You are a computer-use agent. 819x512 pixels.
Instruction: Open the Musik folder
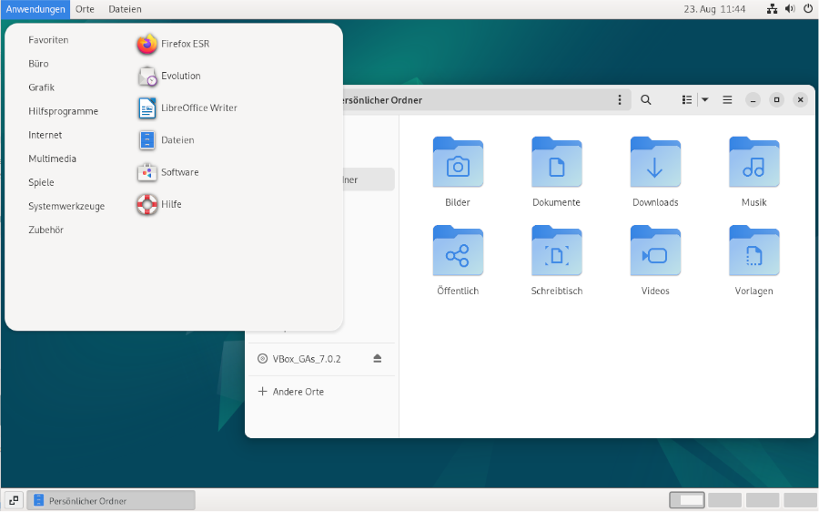pos(753,172)
